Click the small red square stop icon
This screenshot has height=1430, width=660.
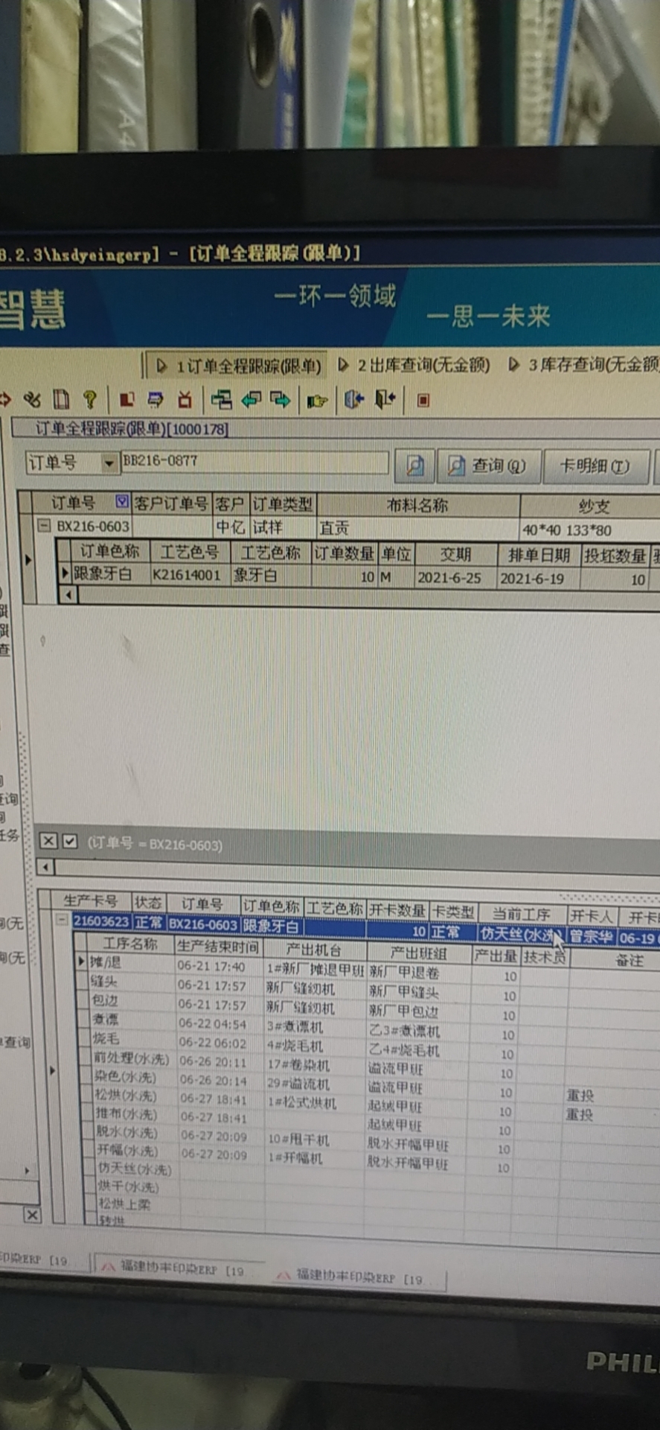(x=423, y=401)
